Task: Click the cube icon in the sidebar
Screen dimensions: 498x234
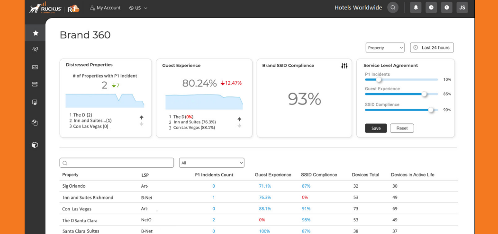Action: pyautogui.click(x=35, y=145)
